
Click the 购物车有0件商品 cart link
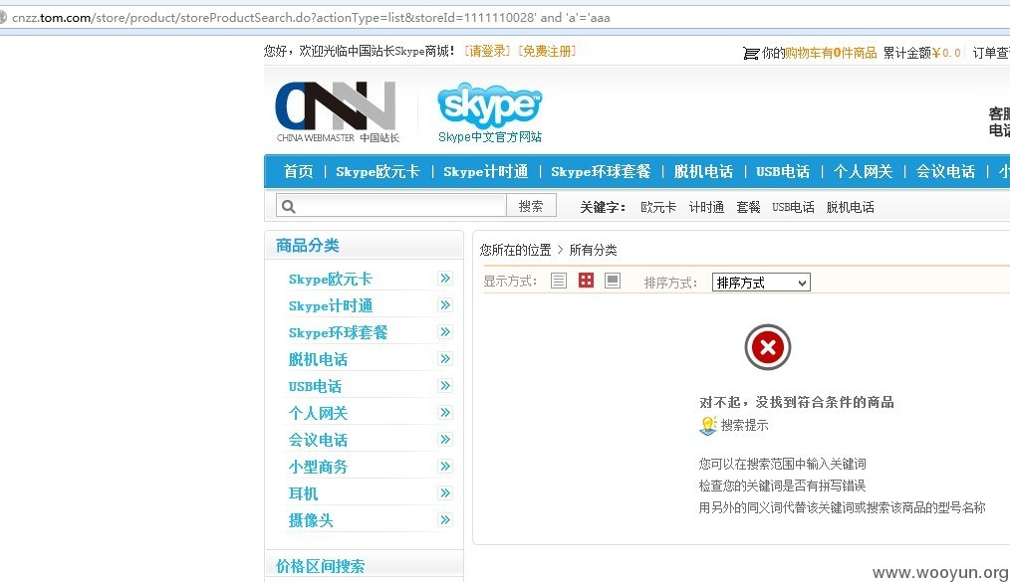tap(831, 53)
